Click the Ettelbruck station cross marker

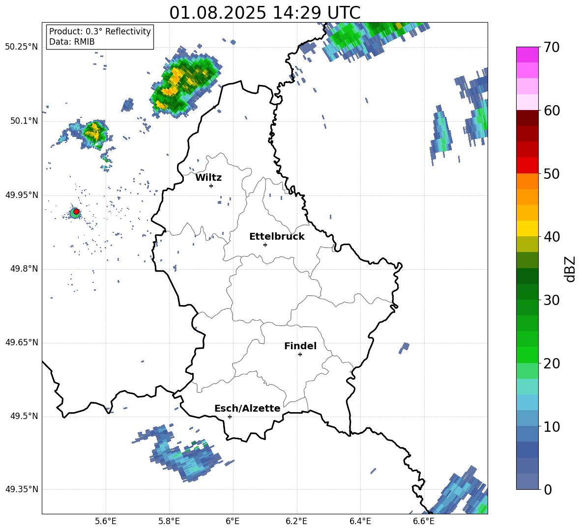[265, 245]
